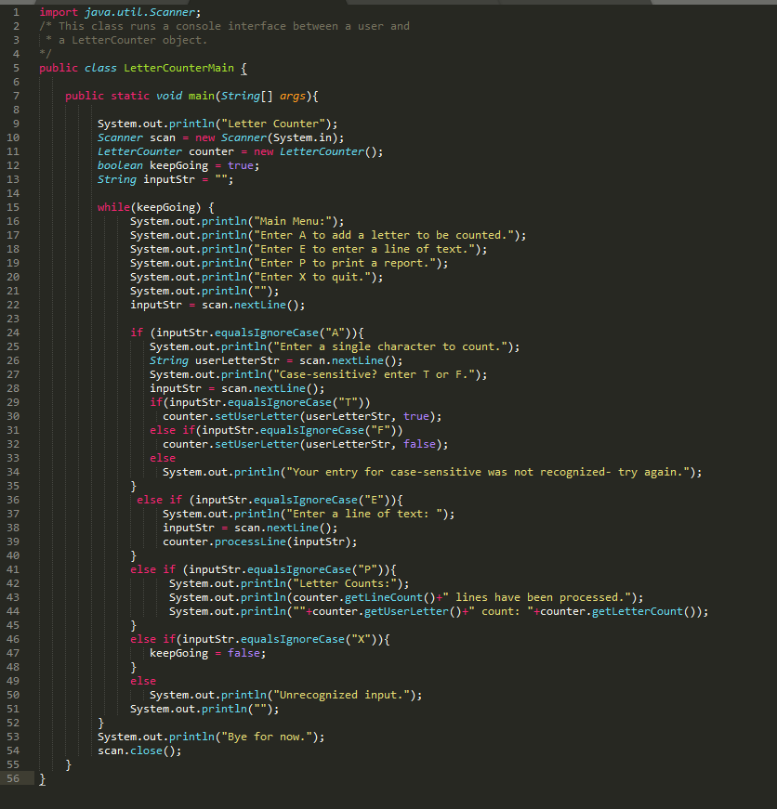Click the 'getLetterCount' method call
777x809 pixels.
(637, 611)
